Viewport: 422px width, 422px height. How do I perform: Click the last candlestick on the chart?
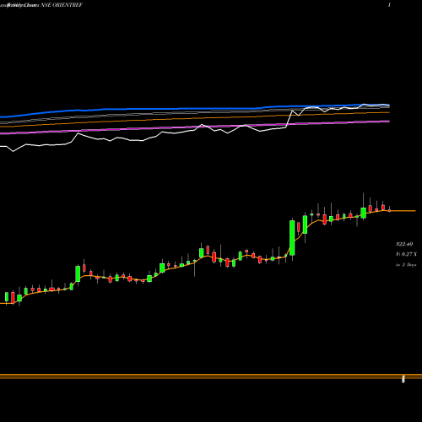click(x=389, y=209)
